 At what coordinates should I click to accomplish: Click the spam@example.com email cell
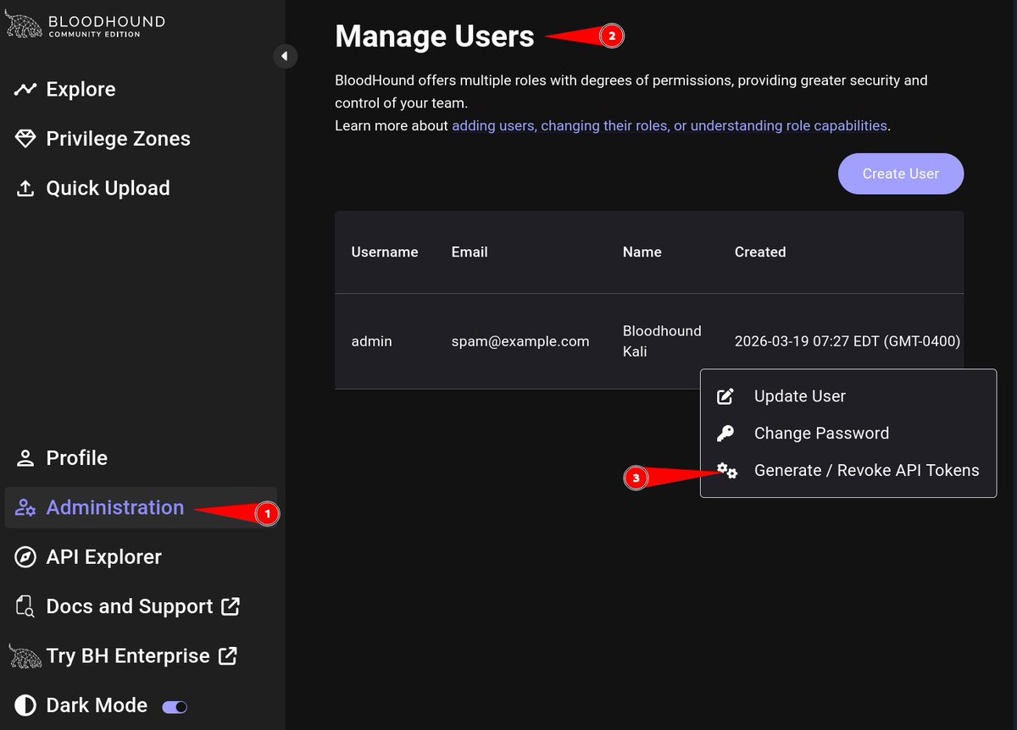[520, 341]
